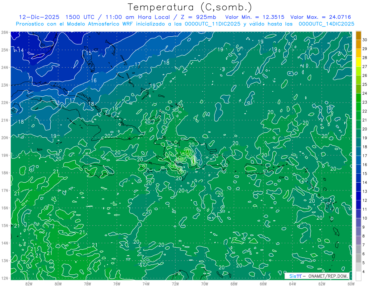Click the '82W' longitude axis label
373x288 pixels.
[29, 284]
